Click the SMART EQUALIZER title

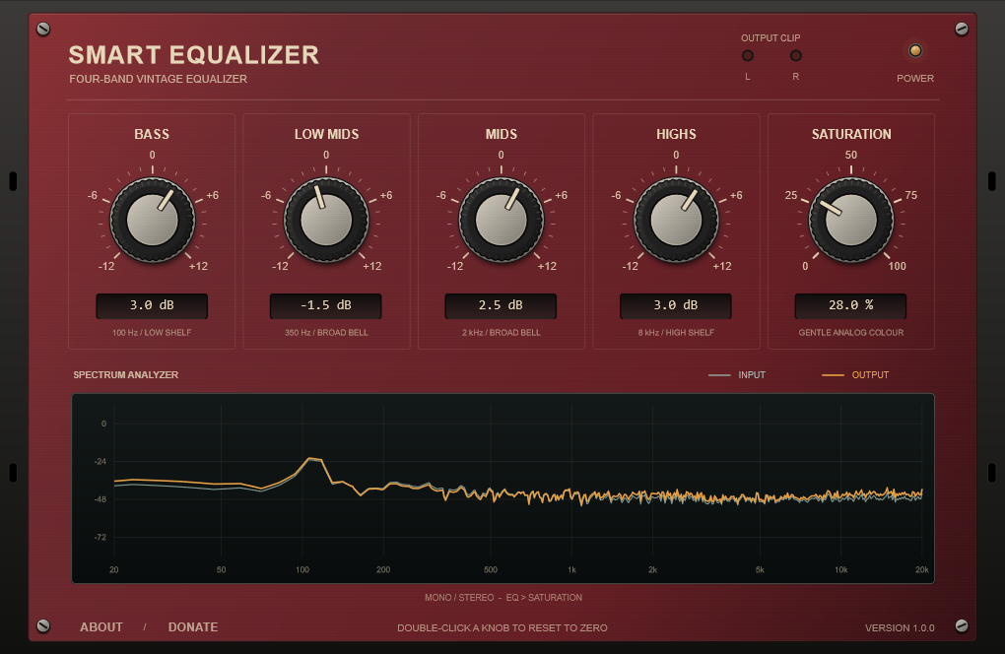(193, 55)
